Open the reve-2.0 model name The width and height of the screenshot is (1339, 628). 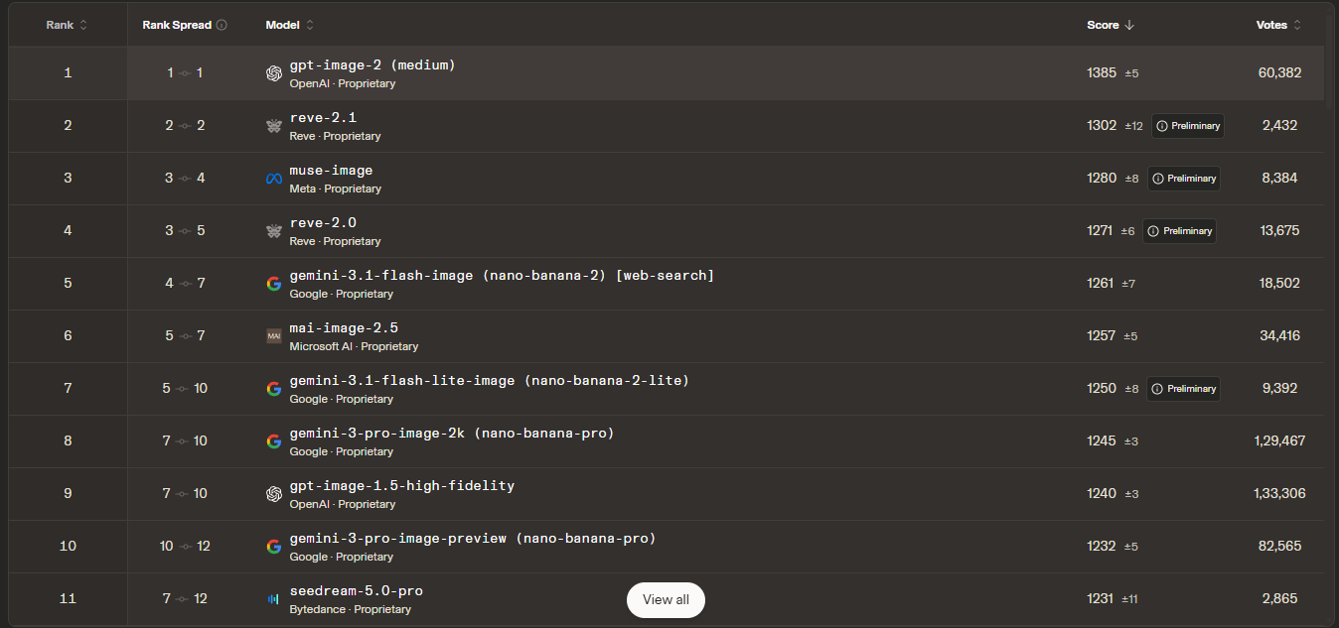point(323,223)
